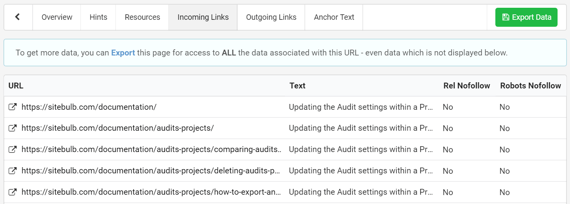Follow the Export link in the info banner

123,53
